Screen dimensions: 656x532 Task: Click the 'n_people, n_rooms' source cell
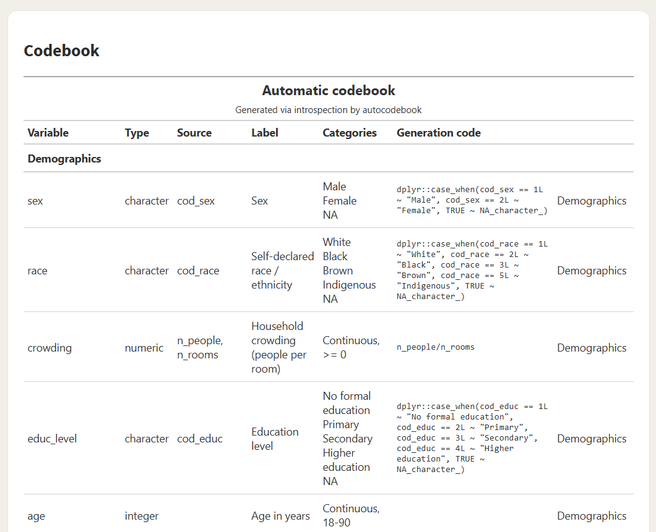point(200,347)
